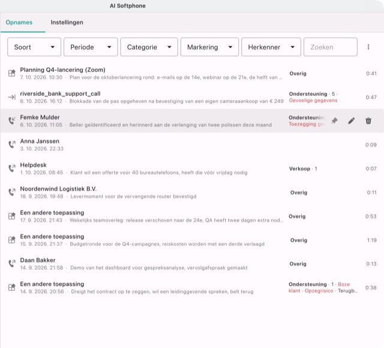This screenshot has width=384, height=348.
Task: Select the Femke Mulder recording title
Action: click(40, 117)
